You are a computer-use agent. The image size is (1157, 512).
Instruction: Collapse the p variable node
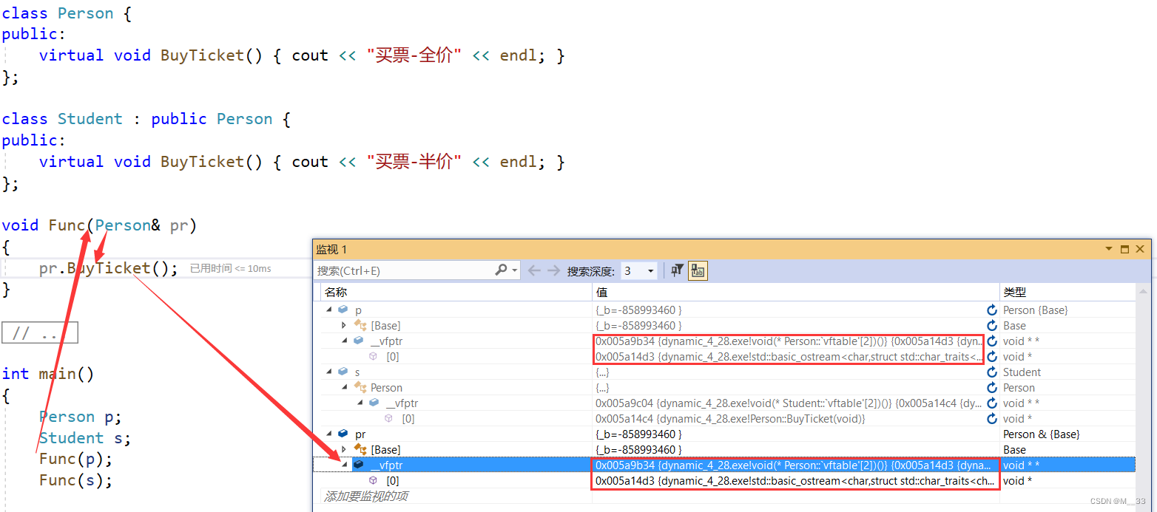pyautogui.click(x=328, y=310)
